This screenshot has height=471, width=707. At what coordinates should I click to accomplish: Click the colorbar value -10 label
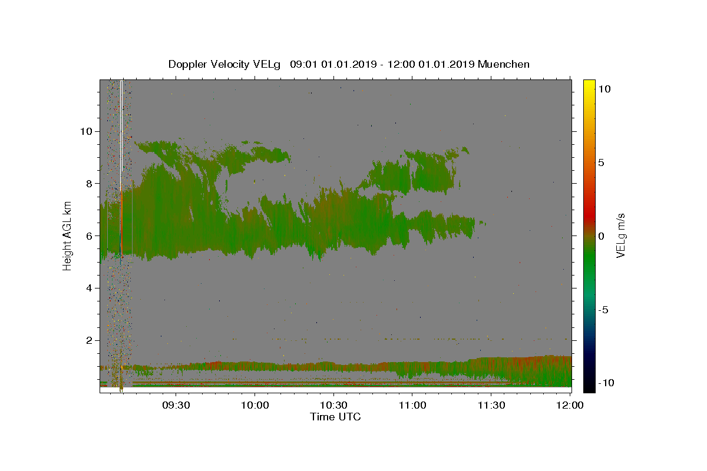[x=606, y=383]
